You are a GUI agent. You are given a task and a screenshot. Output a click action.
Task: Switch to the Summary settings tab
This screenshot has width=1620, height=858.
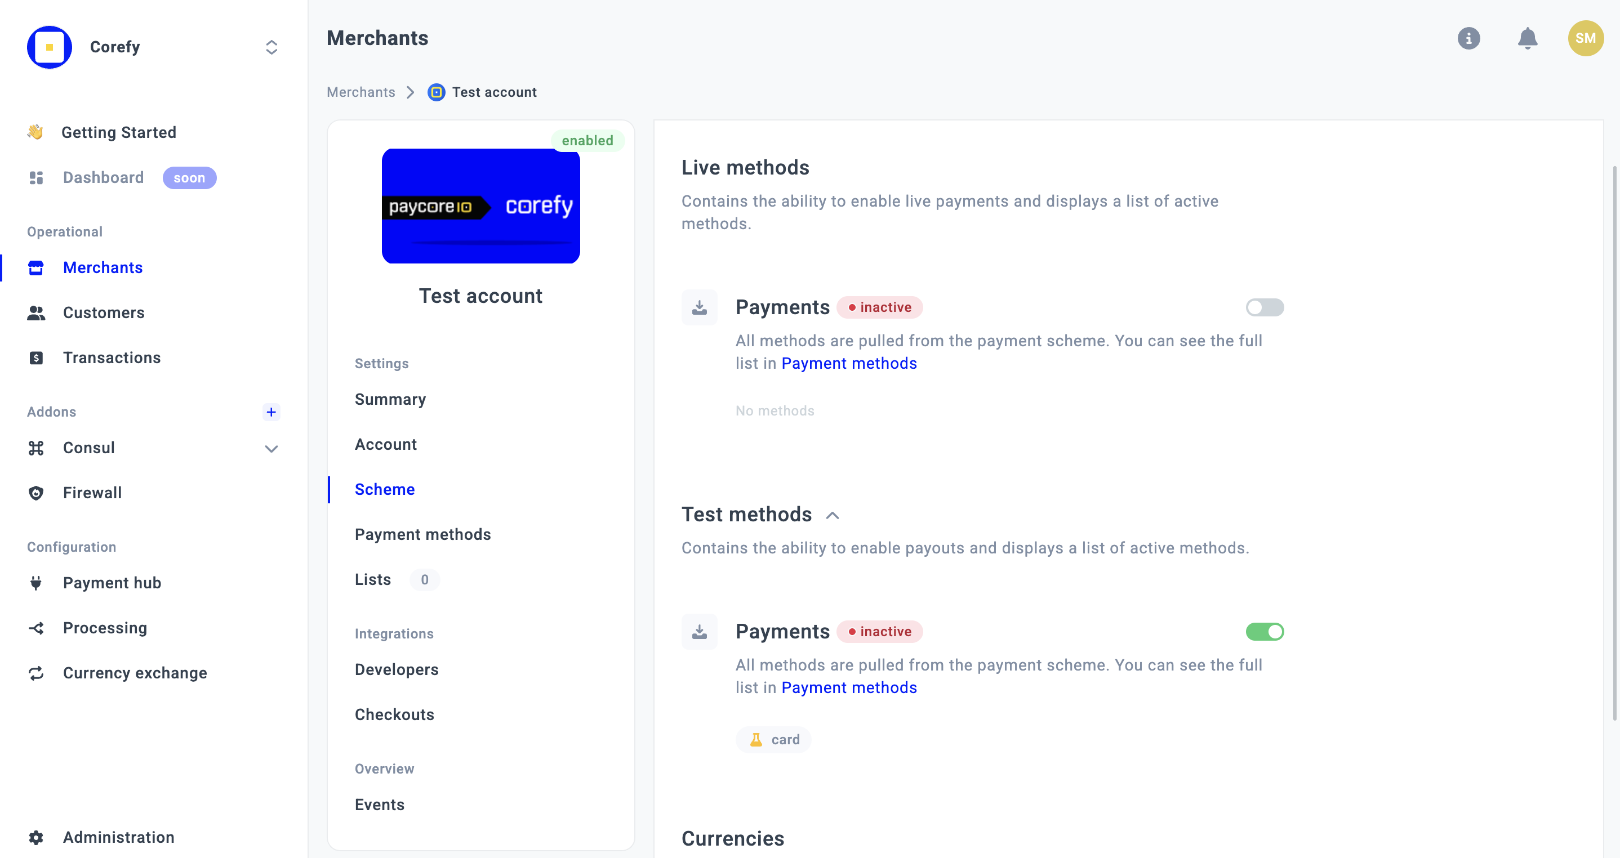click(390, 399)
